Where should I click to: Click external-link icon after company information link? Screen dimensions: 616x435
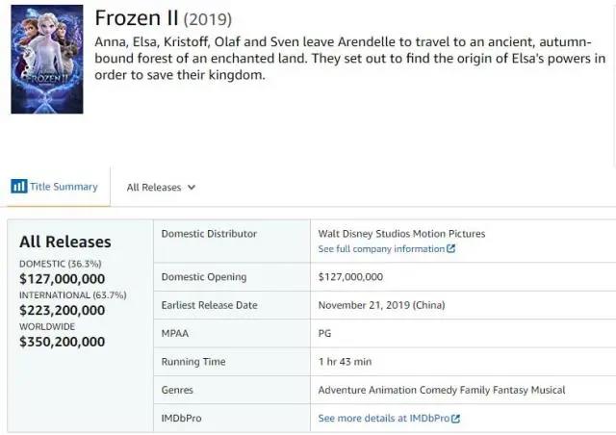(x=451, y=249)
